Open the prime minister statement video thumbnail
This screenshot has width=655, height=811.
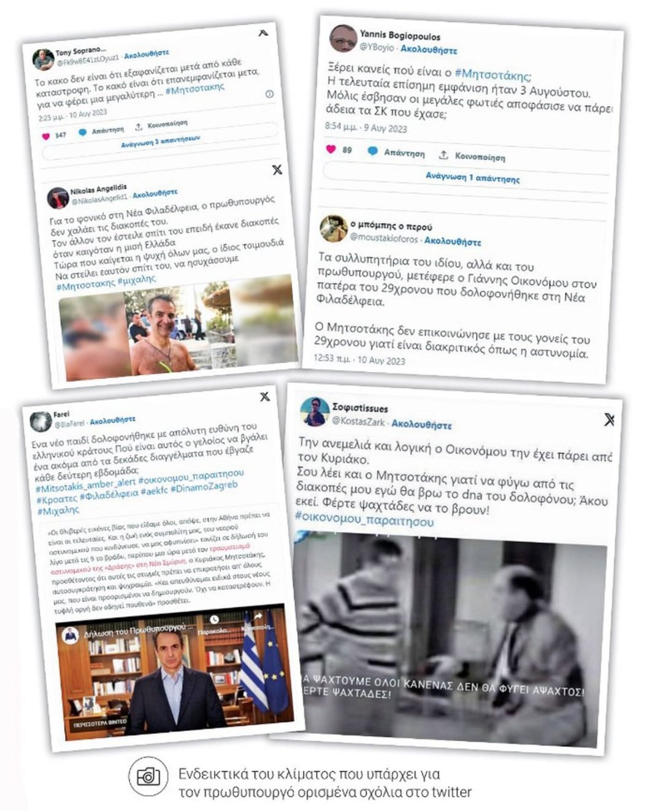coord(175,672)
